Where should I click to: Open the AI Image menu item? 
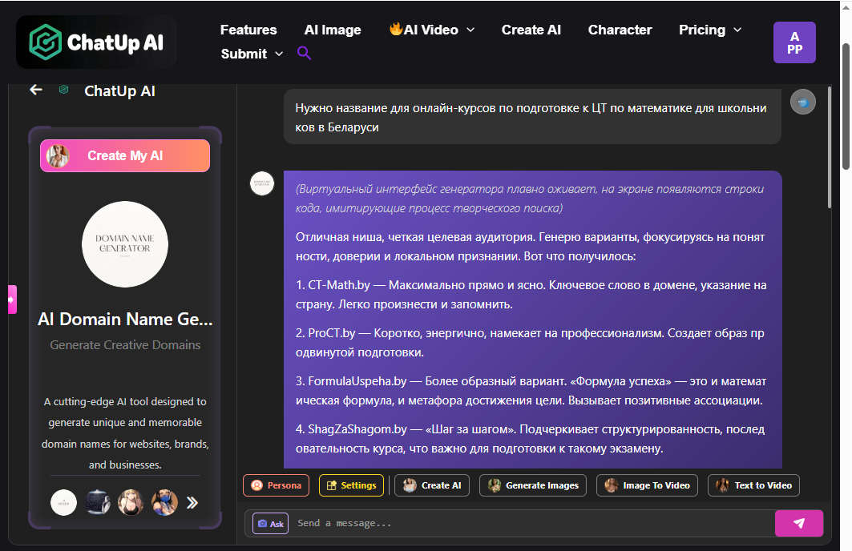point(333,30)
